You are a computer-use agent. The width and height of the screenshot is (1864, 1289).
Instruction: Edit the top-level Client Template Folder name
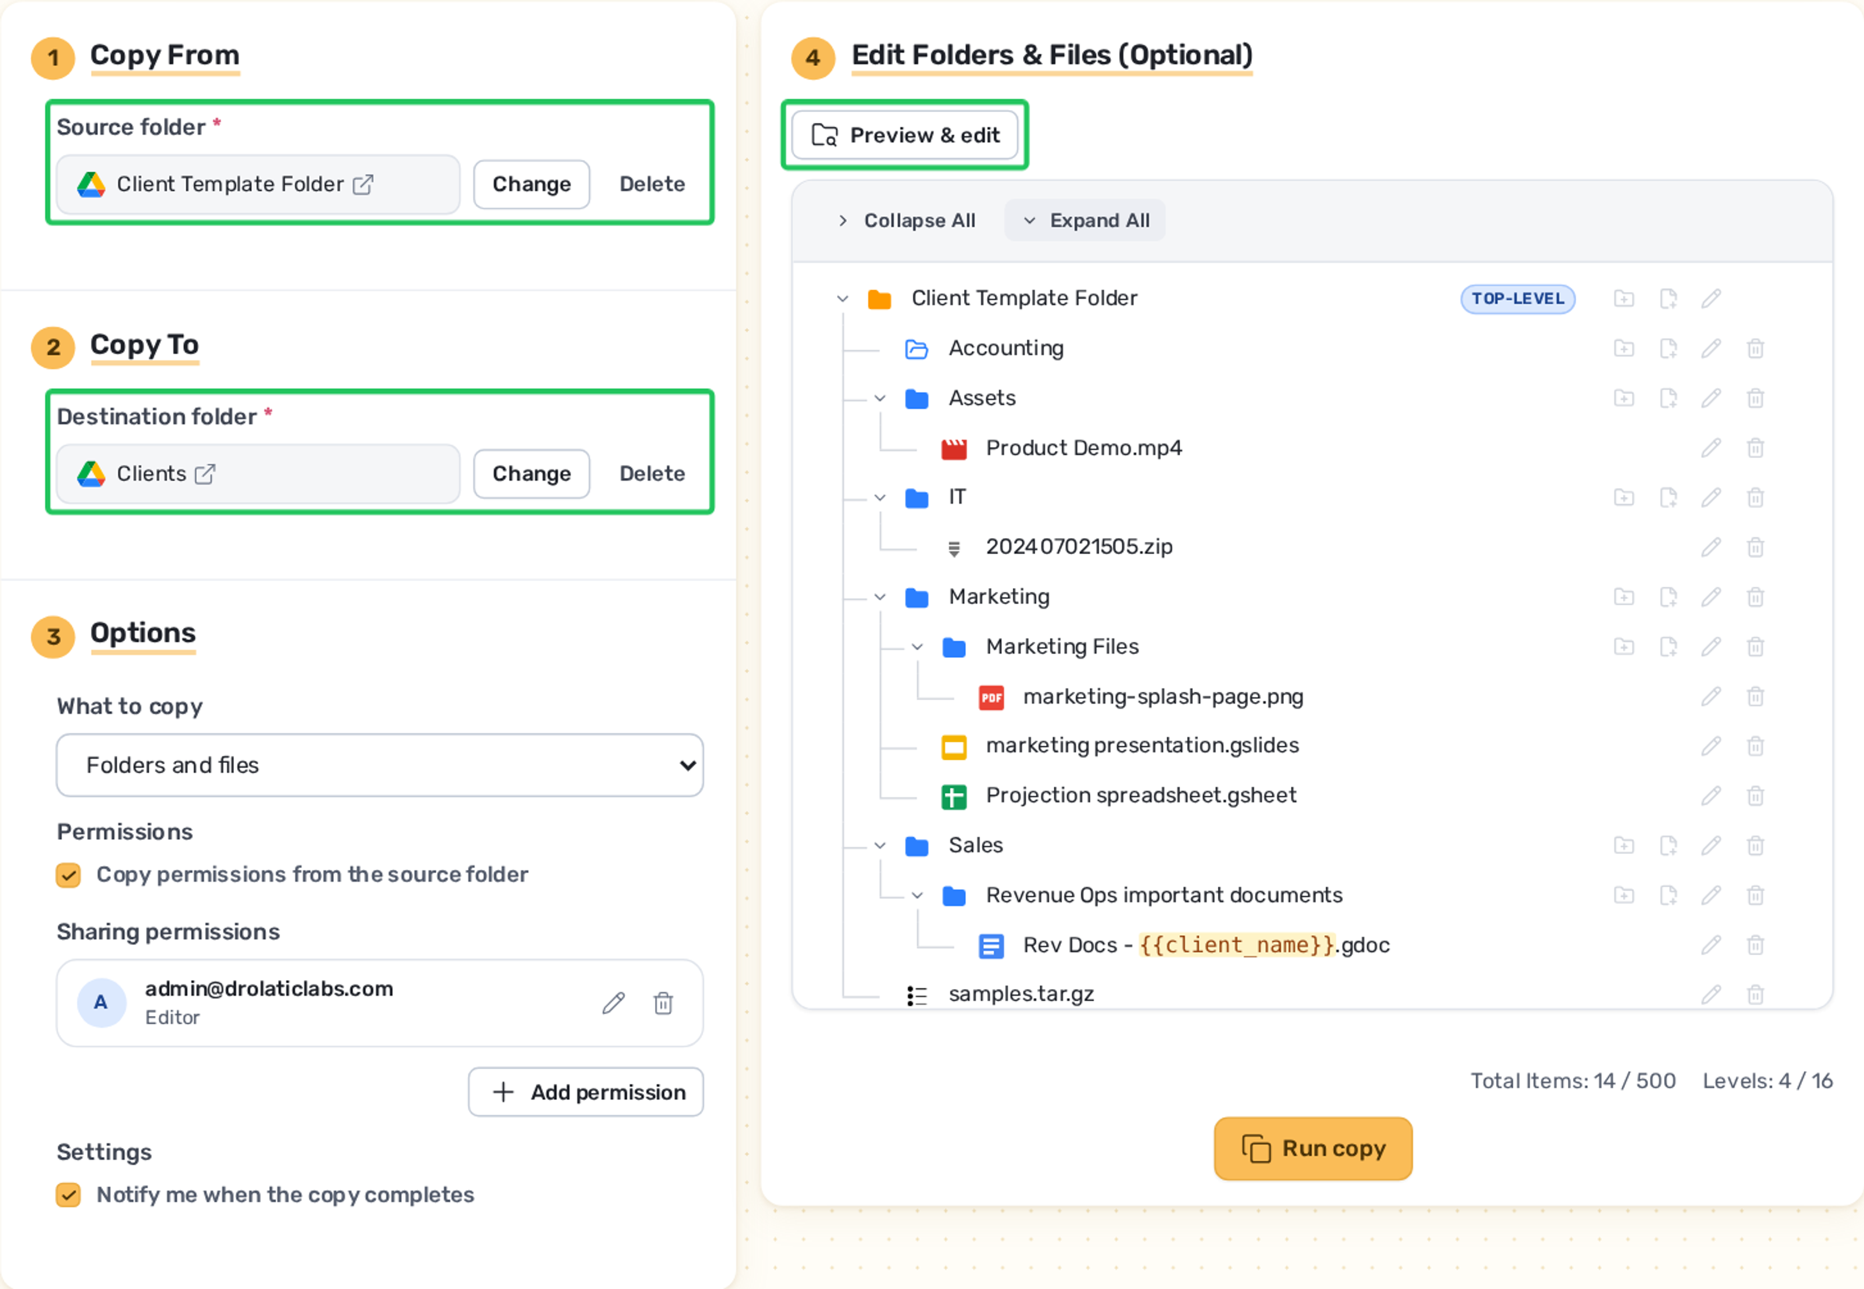tap(1711, 299)
